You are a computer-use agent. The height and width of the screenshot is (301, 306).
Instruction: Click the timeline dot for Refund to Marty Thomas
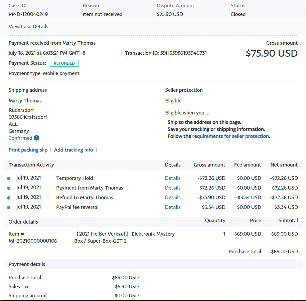(x=9, y=198)
